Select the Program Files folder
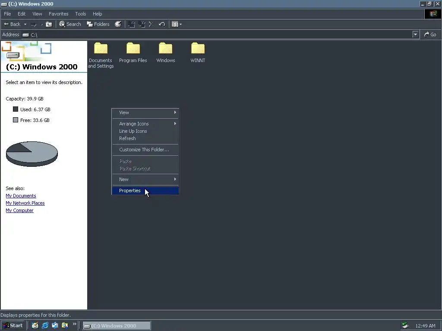 point(133,53)
